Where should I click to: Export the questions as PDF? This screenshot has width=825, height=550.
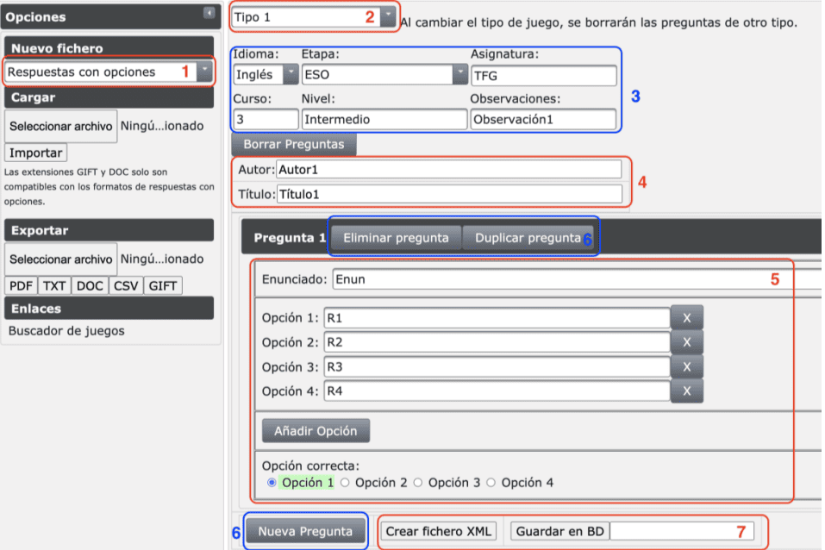coord(21,286)
